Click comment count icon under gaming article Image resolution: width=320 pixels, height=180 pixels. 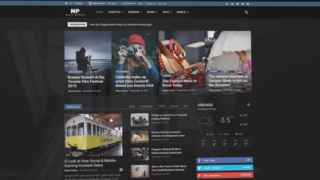pyautogui.click(x=121, y=170)
